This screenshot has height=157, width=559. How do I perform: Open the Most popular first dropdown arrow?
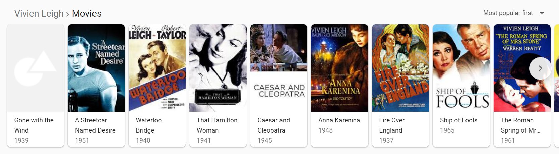(x=542, y=13)
